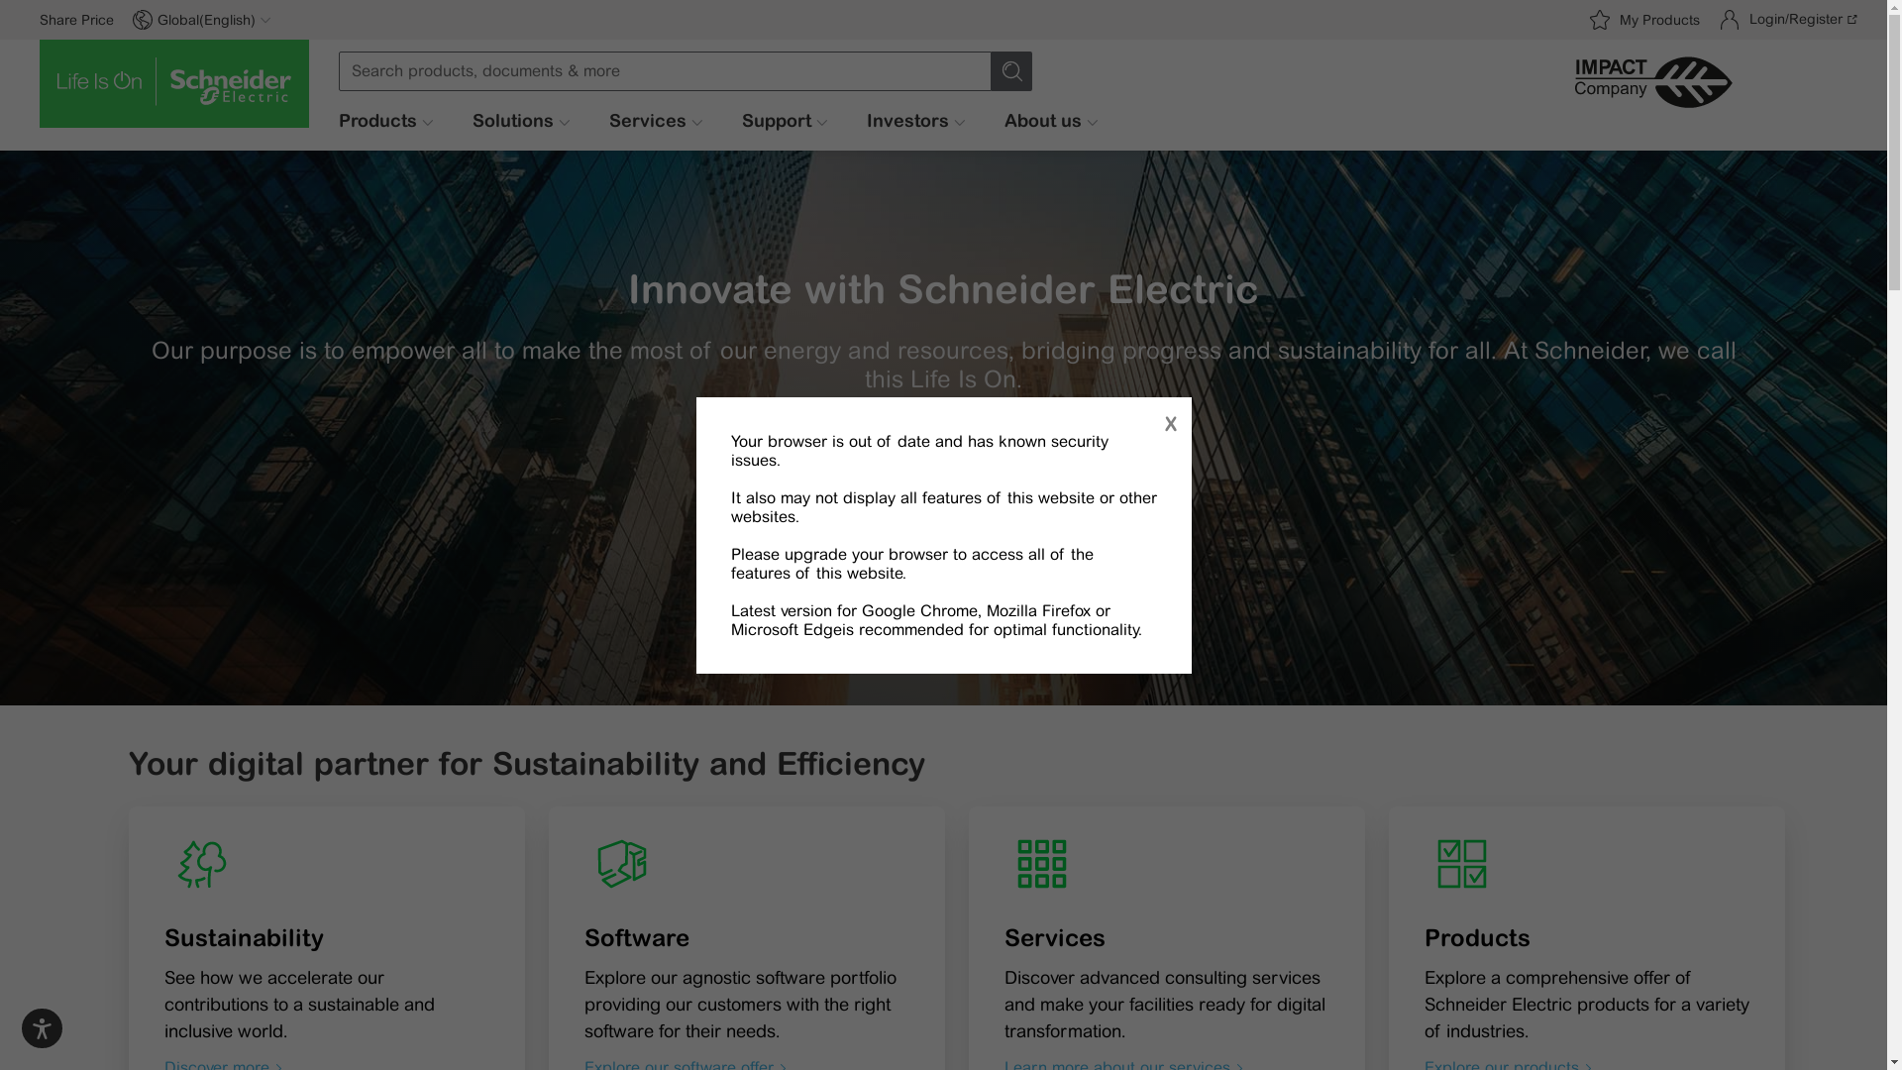The image size is (1902, 1070).
Task: Click the Share Price link
Action: 76,20
